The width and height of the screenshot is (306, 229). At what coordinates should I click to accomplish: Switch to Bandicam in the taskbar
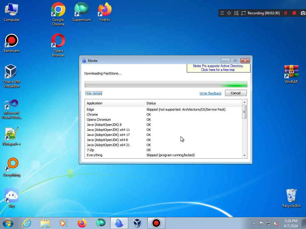(156, 223)
